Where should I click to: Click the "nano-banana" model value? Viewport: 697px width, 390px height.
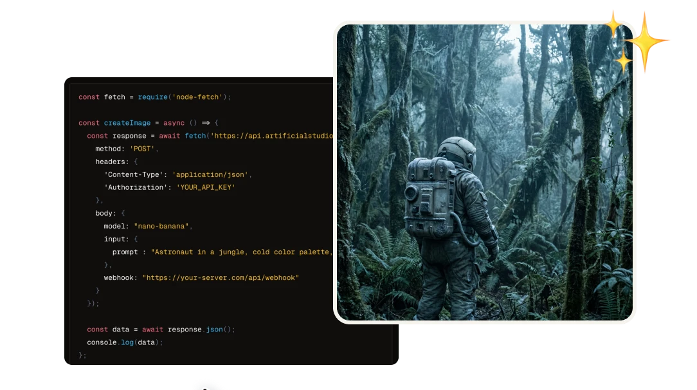pos(163,226)
